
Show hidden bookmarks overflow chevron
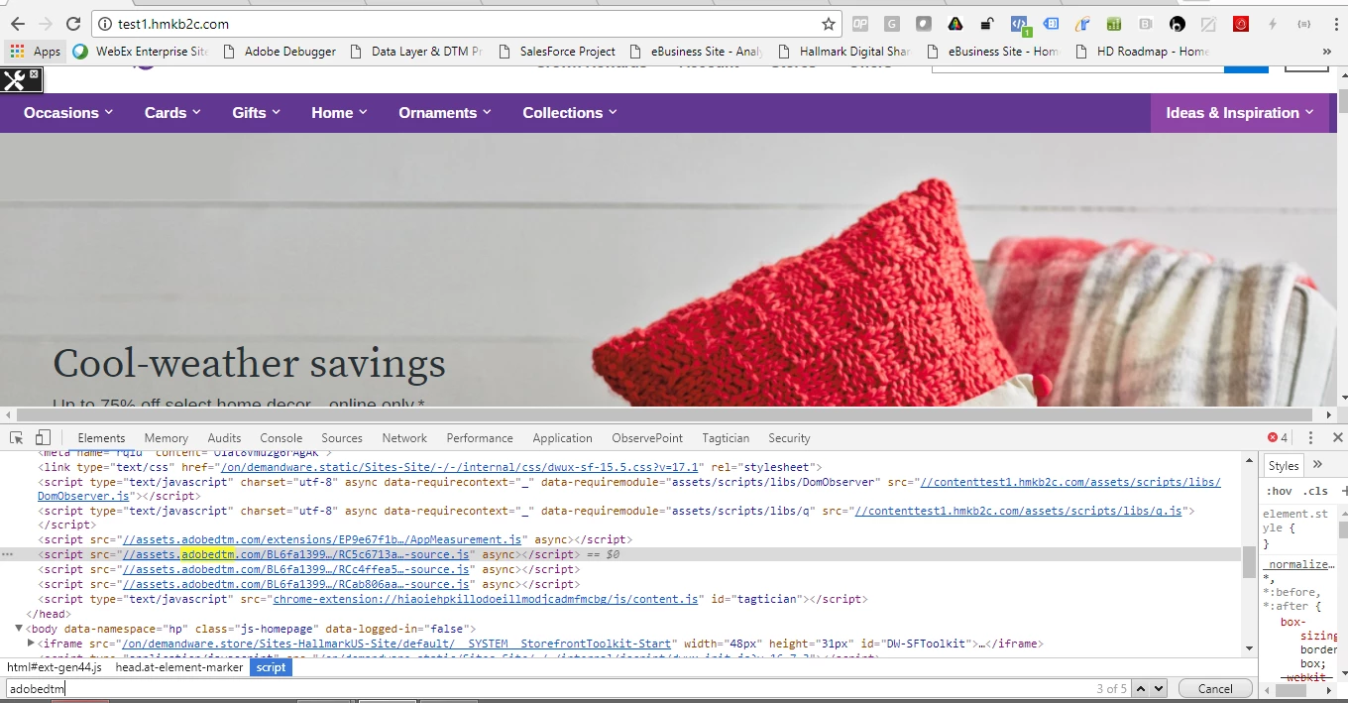coord(1327,52)
